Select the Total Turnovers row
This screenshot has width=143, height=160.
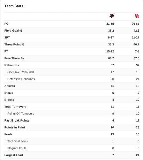click(72, 107)
